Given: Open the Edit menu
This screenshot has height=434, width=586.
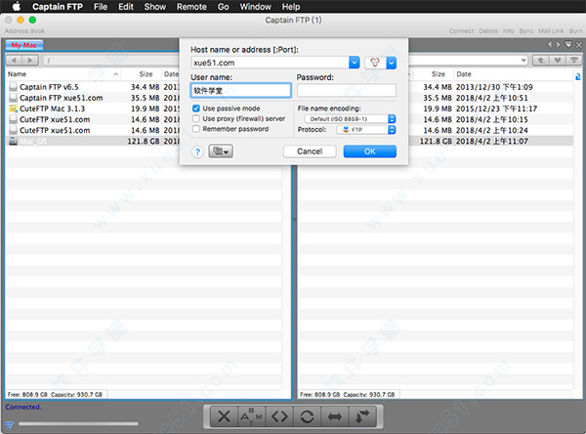Looking at the screenshot, I should click(x=126, y=7).
